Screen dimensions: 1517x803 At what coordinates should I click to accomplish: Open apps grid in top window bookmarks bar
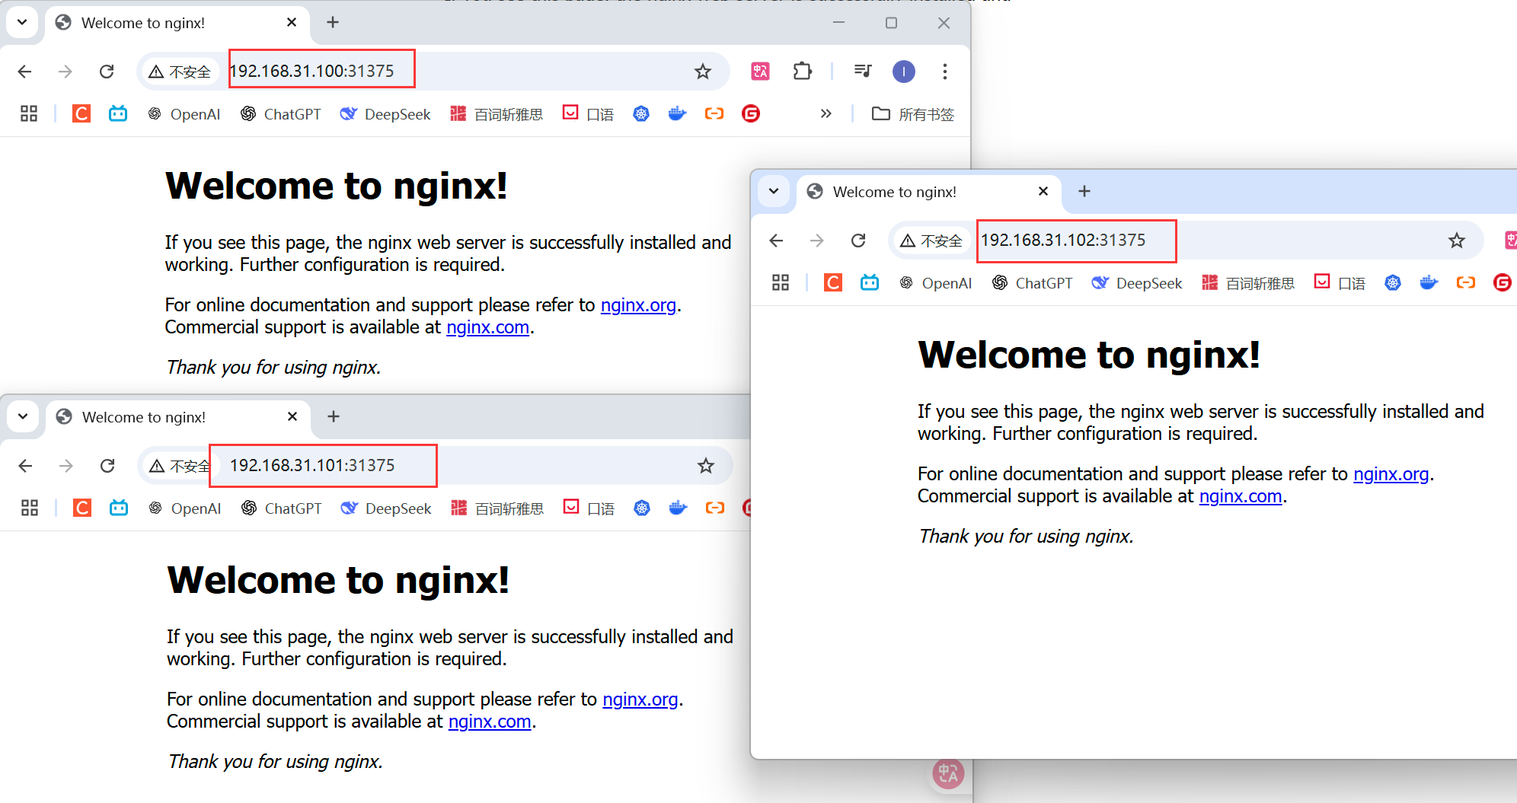pos(29,114)
